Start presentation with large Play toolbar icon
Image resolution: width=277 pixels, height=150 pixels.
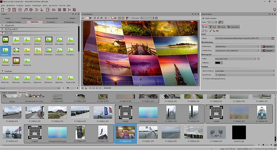tap(37, 10)
